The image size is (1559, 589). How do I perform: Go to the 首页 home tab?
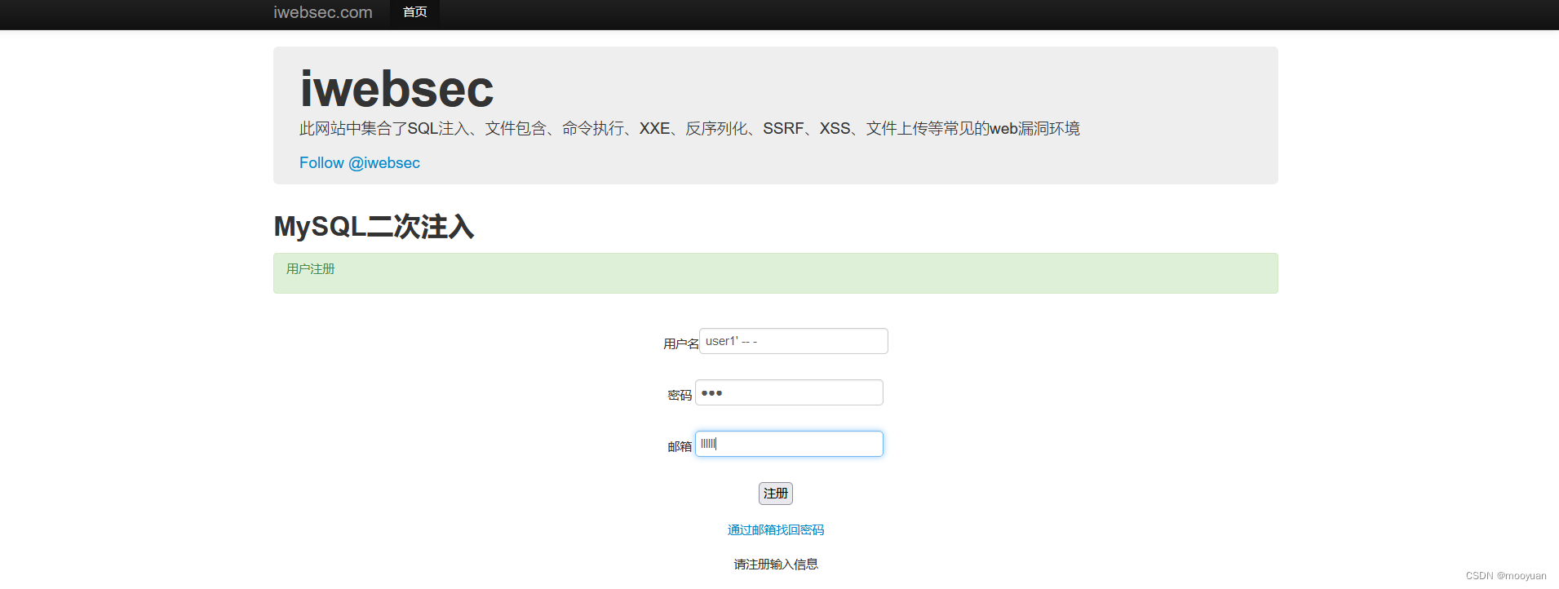pos(414,12)
